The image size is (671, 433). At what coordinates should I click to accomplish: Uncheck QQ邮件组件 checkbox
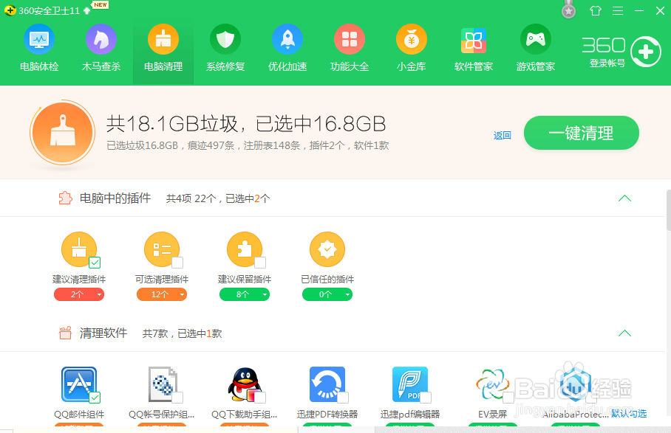click(x=95, y=398)
